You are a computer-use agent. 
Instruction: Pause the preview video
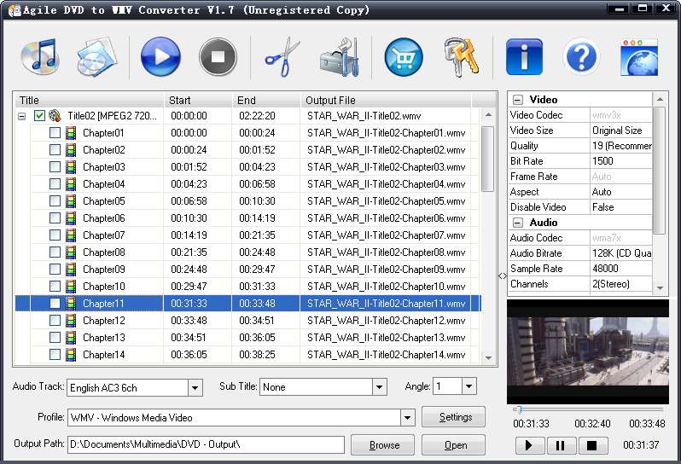point(561,445)
